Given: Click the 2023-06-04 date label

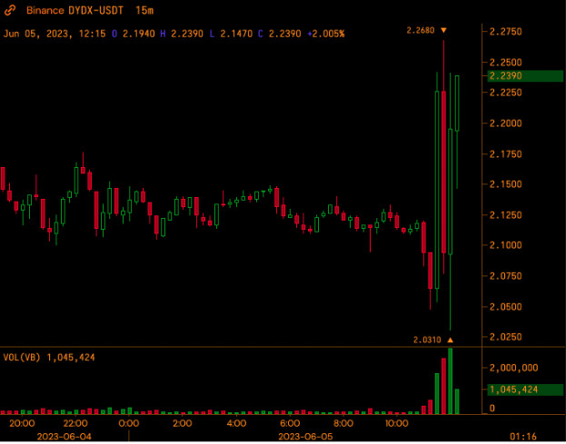Looking at the screenshot, I should click(x=65, y=437).
